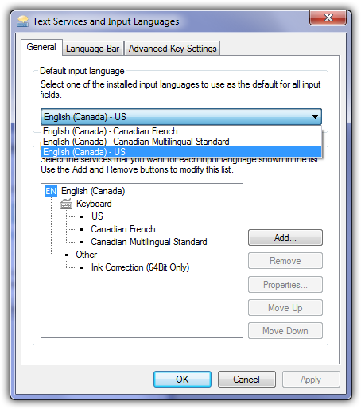Viewport: 361px width, 409px height.
Task: Select Ink Correction (64Bit Only) item
Action: tap(140, 267)
